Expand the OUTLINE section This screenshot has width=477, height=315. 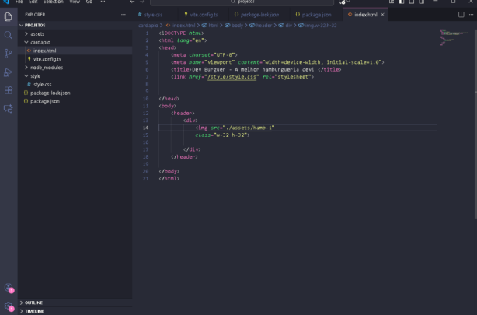coord(33,302)
